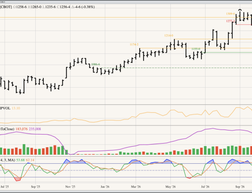Click the red 1277-2 price label
The width and height of the screenshot is (252, 193).
tap(230, 21)
